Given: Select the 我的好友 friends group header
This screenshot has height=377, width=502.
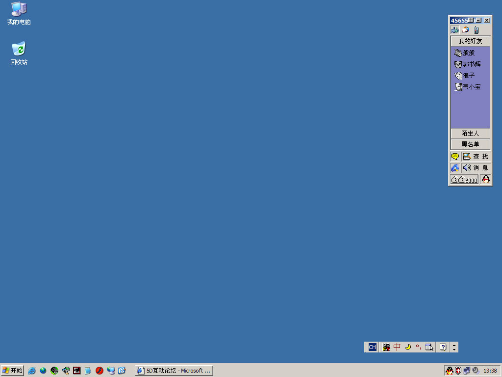Looking at the screenshot, I should click(470, 41).
